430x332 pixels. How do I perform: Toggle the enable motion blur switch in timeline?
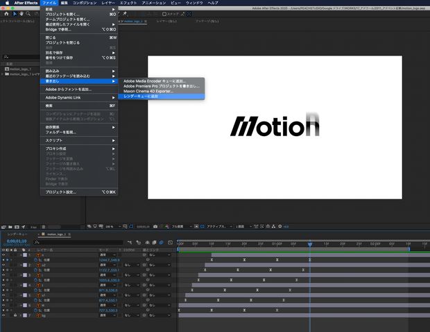(161, 242)
